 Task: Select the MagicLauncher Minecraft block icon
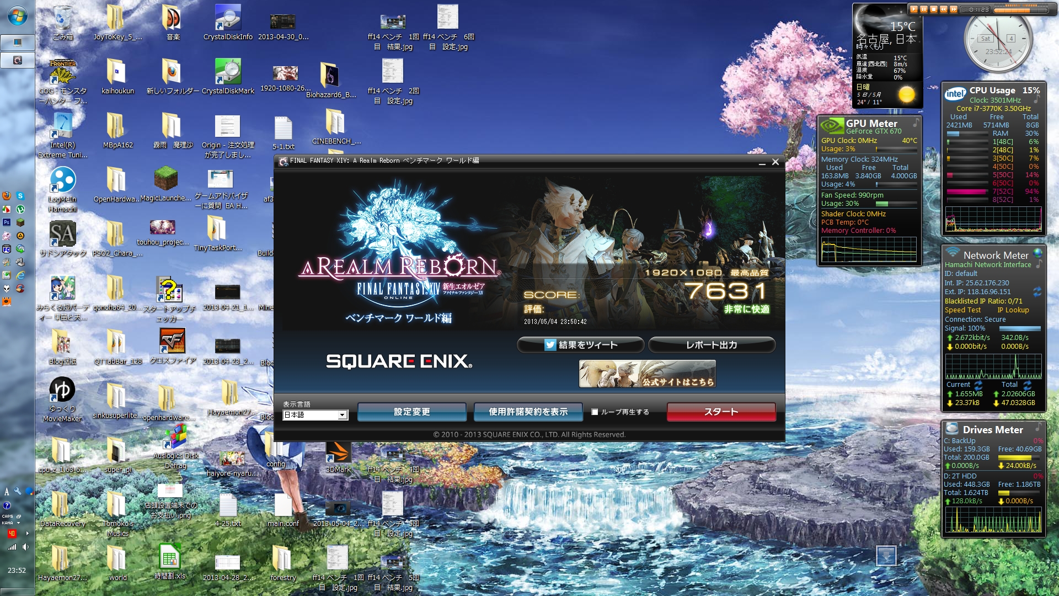pos(165,184)
